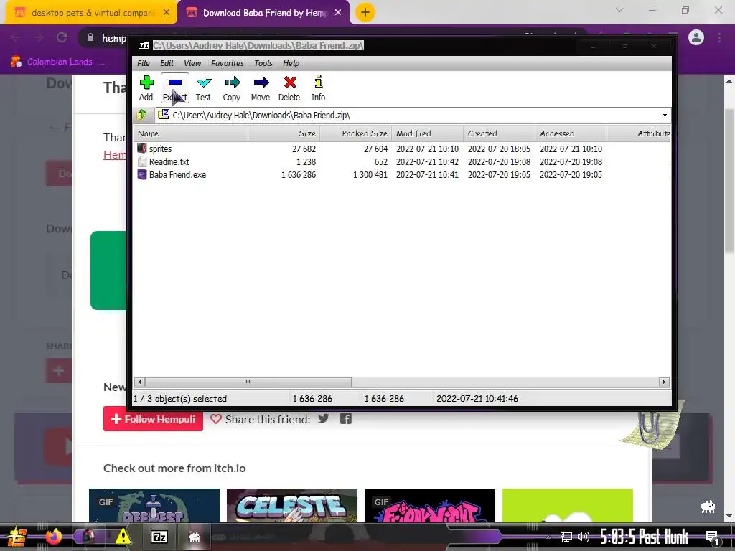Click the horizontal scrollbar left arrow
The width and height of the screenshot is (735, 551).
point(139,382)
